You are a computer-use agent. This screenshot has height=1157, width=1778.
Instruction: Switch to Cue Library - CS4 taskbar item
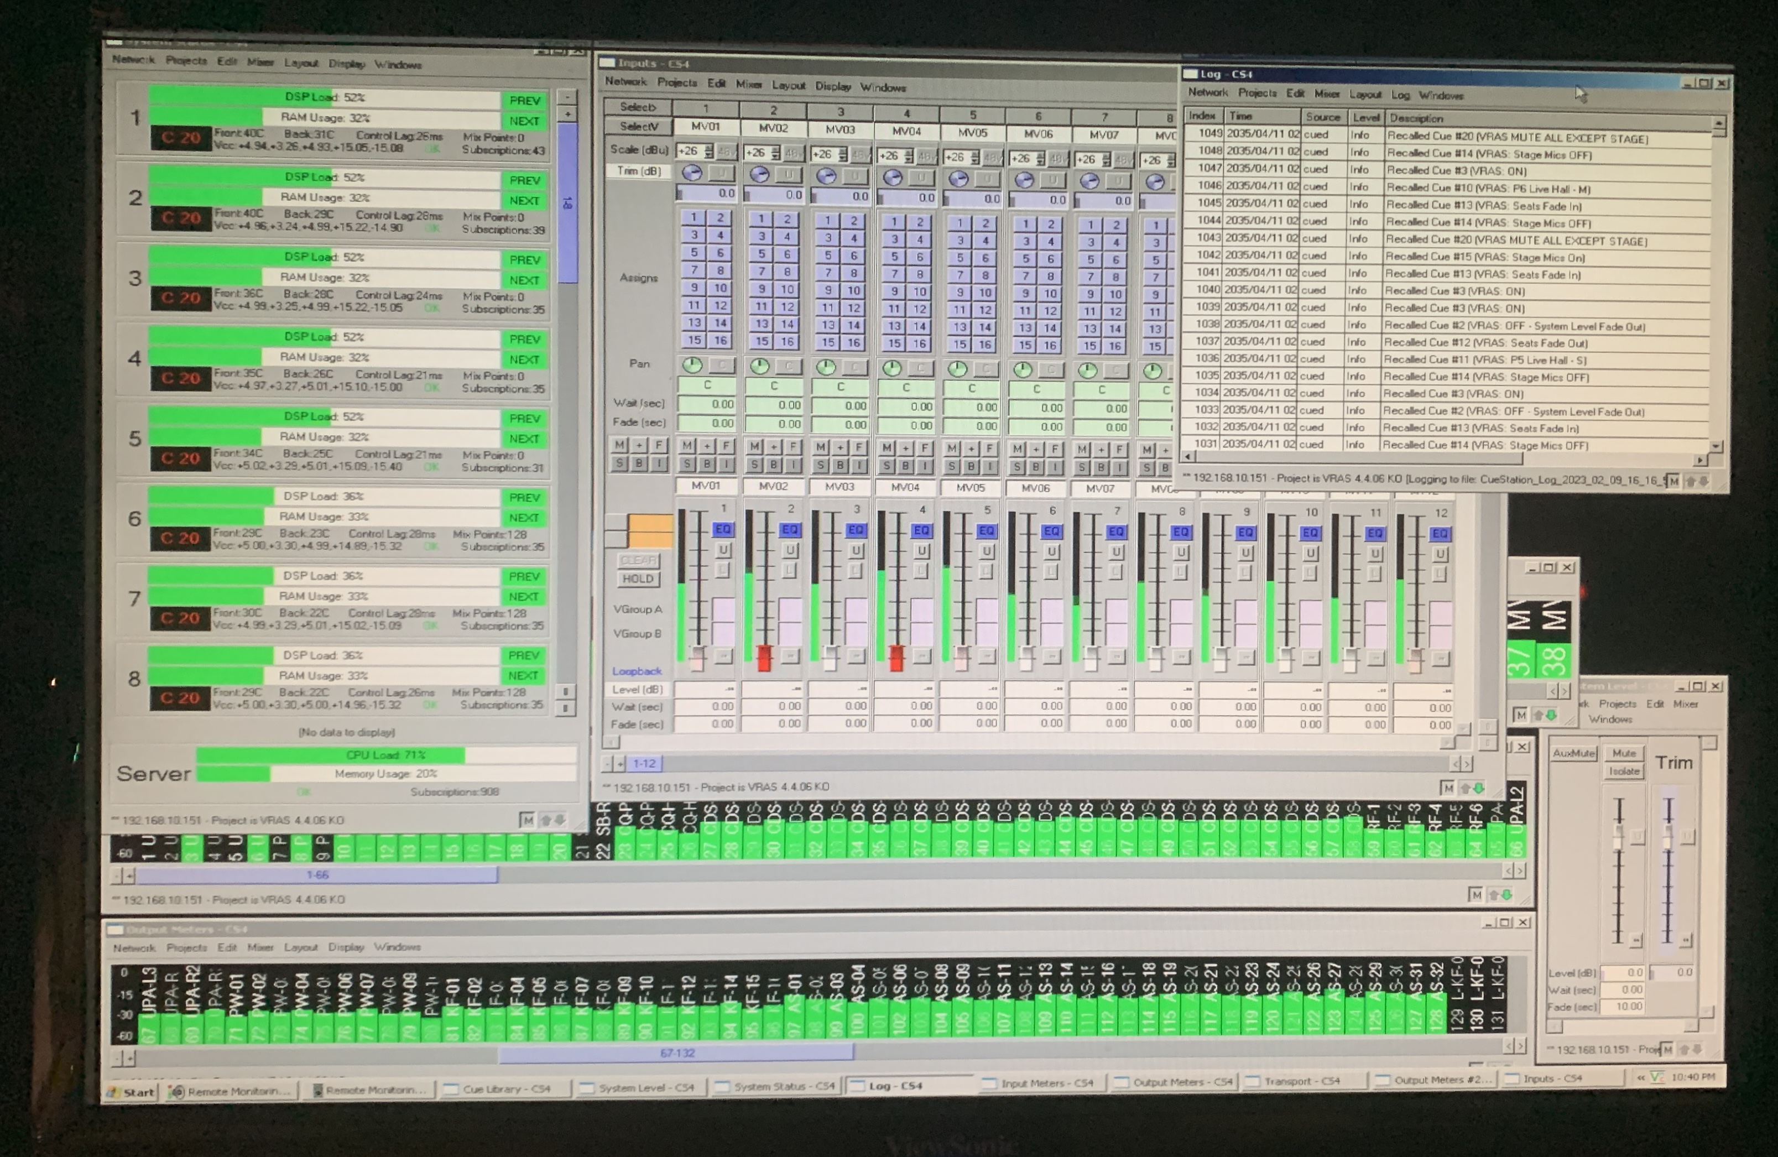point(506,1089)
